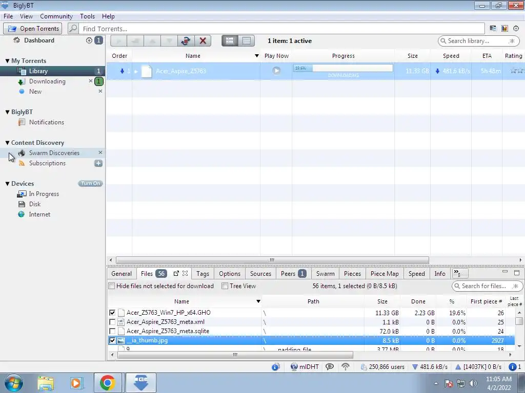
Task: Open Chrome from the Windows taskbar
Action: 107,383
